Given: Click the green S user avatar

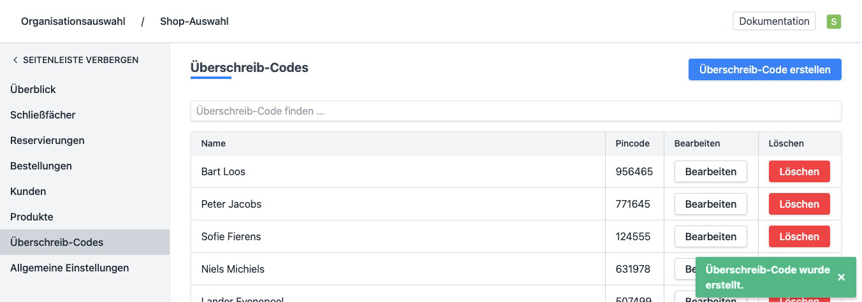Looking at the screenshot, I should [833, 22].
